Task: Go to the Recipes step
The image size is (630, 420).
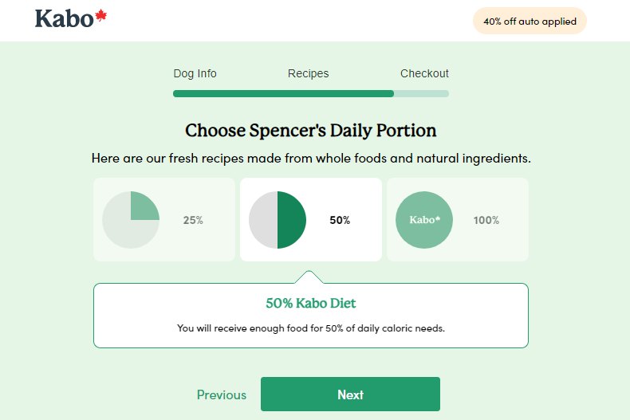Action: click(308, 73)
